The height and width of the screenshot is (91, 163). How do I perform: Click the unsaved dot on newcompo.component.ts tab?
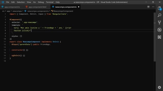coord(79,7)
